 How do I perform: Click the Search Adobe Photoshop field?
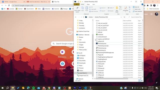135,17
